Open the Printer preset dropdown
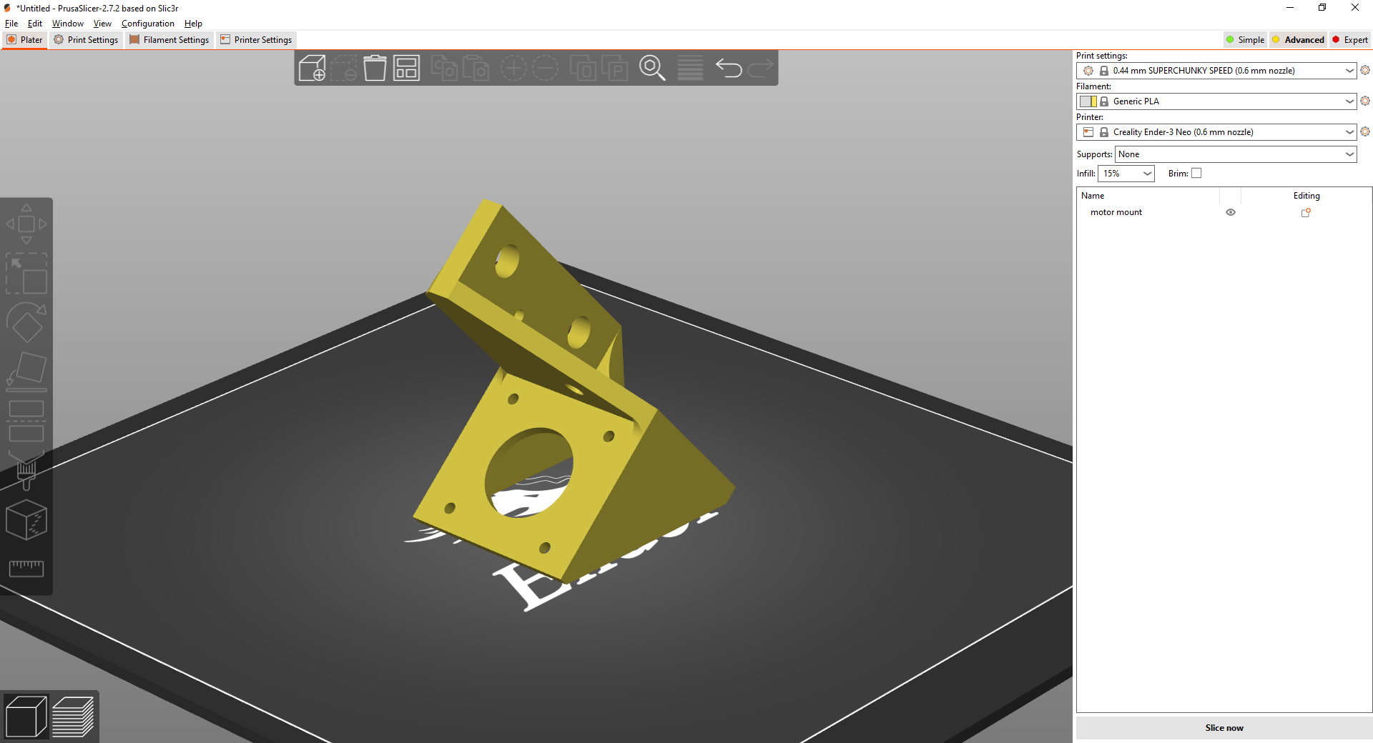Screen dimensions: 1373x743 pos(1216,132)
